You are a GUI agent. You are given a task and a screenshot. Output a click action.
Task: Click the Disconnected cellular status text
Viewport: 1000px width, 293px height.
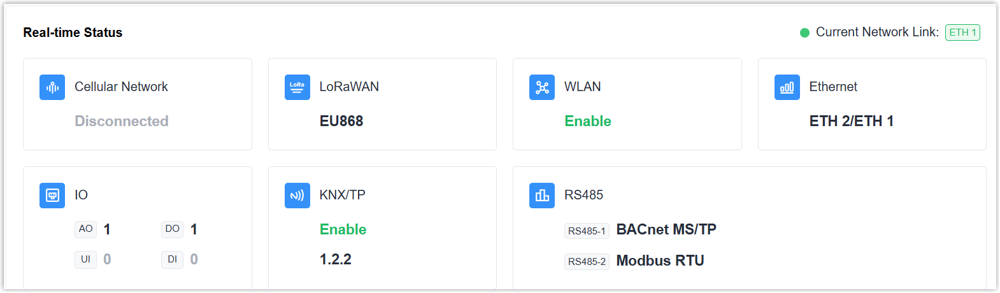(122, 121)
